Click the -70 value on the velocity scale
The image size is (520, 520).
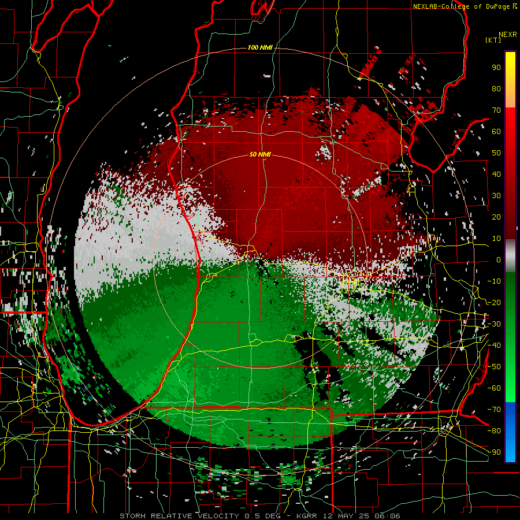[494, 410]
